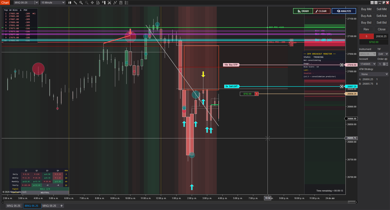Click the BULL 2/4 signal cell
The width and height of the screenshot is (390, 210).
click(45, 189)
